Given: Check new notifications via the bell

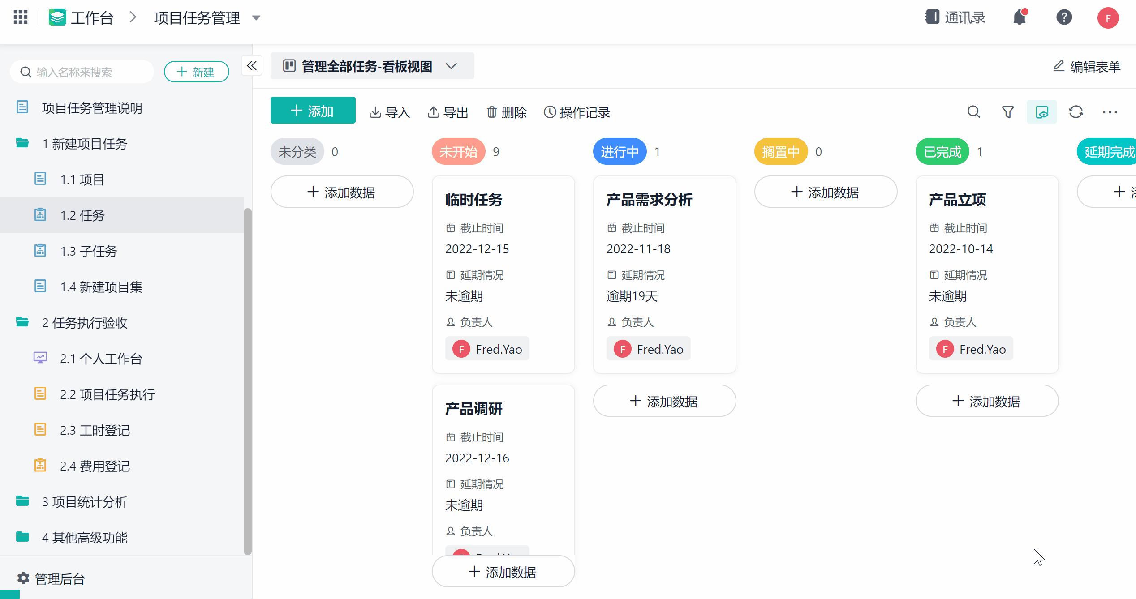Looking at the screenshot, I should [1020, 18].
